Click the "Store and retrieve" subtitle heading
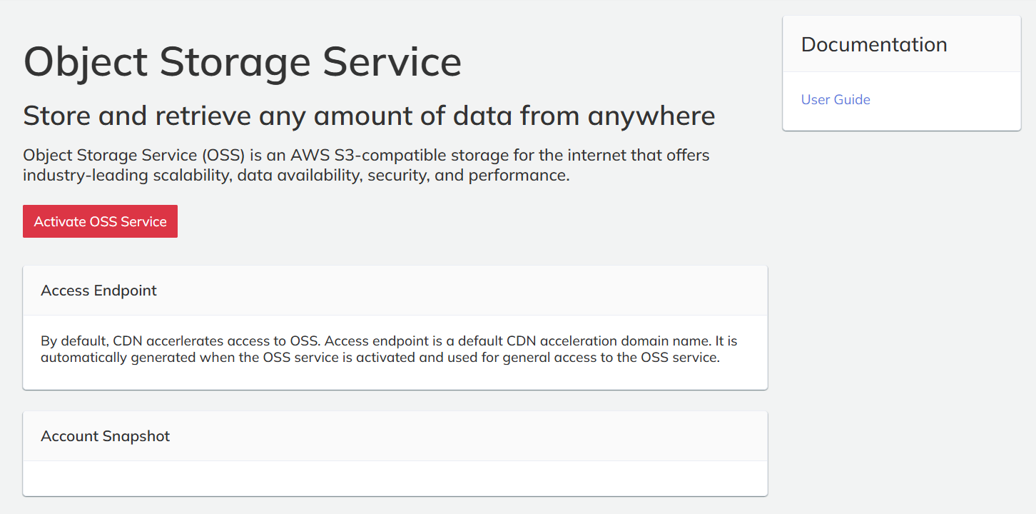Image resolution: width=1036 pixels, height=514 pixels. pyautogui.click(x=369, y=115)
